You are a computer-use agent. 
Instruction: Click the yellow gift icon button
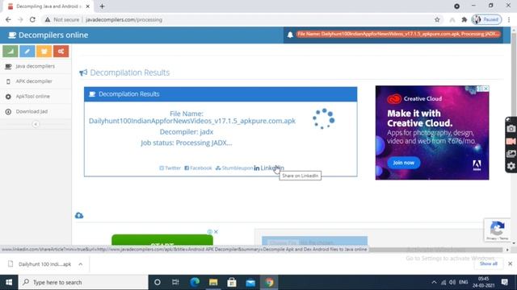[44, 52]
